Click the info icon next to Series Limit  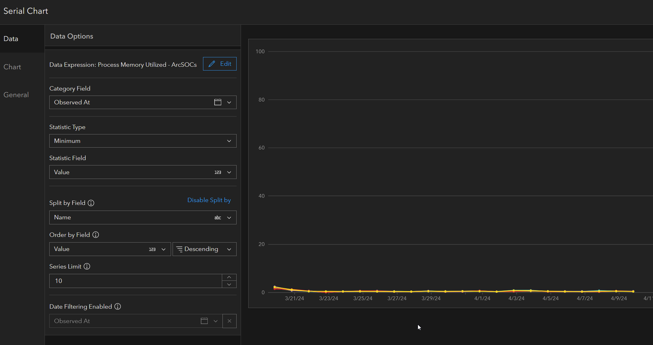click(x=87, y=266)
